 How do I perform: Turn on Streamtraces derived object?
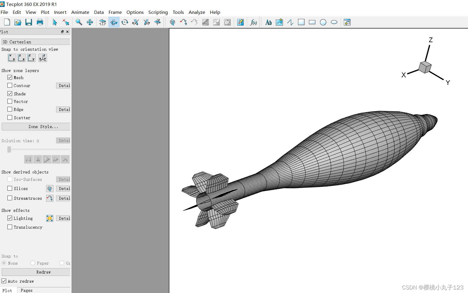(x=10, y=198)
